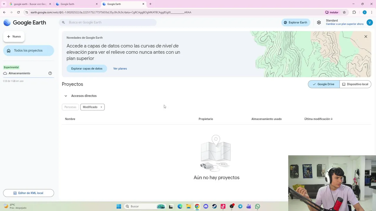Switch to the second Google Earth tab
The width and height of the screenshot is (376, 211).
[x=77, y=4]
